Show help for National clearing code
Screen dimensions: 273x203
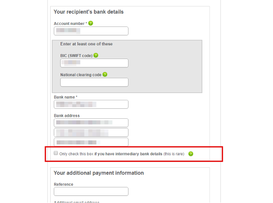coord(105,75)
